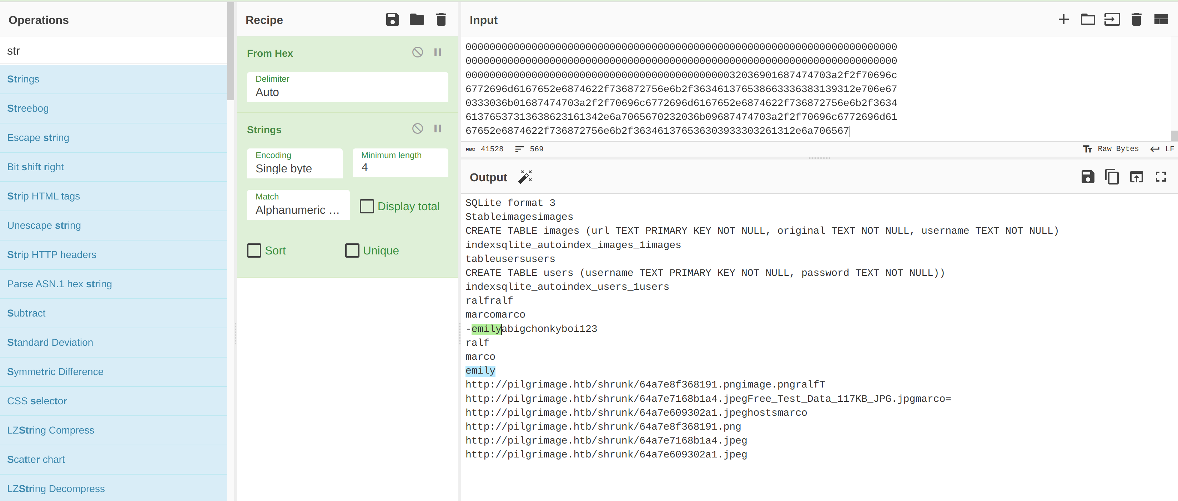
Task: Choose Standard Deviation operation
Action: pyautogui.click(x=114, y=342)
